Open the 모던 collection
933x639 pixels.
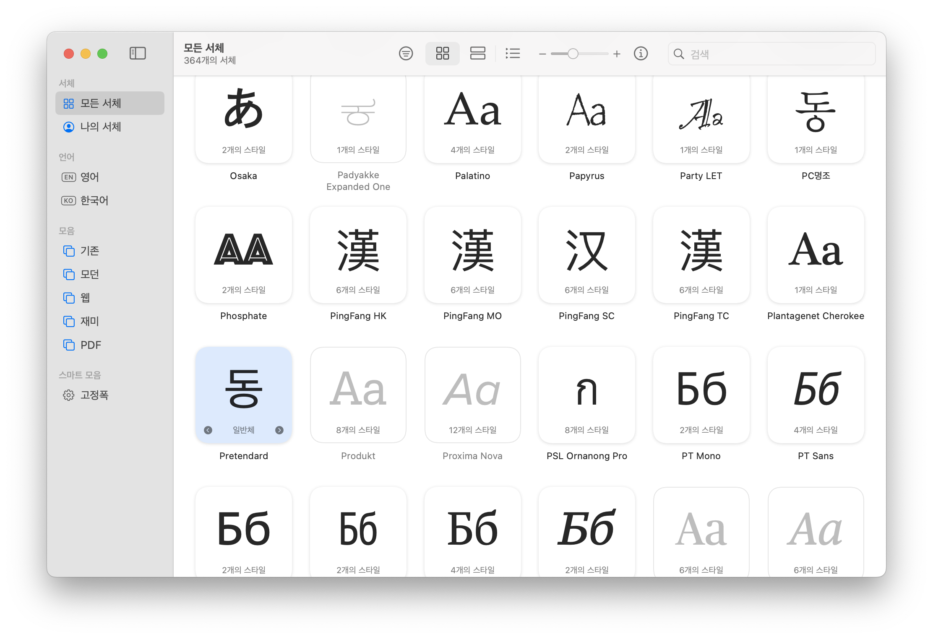[x=110, y=274]
